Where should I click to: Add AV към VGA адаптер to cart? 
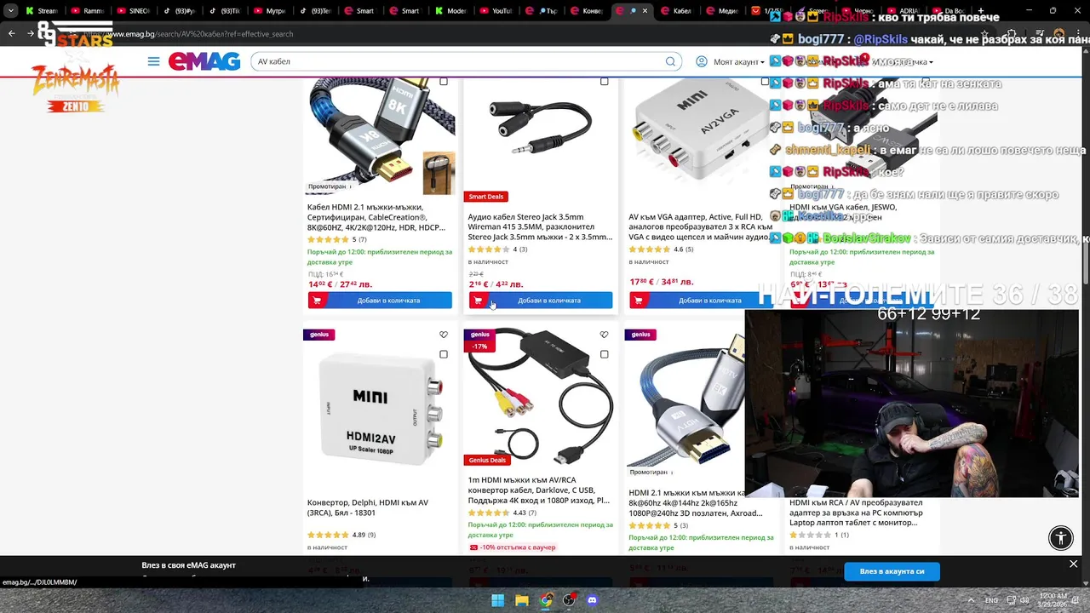coord(702,300)
